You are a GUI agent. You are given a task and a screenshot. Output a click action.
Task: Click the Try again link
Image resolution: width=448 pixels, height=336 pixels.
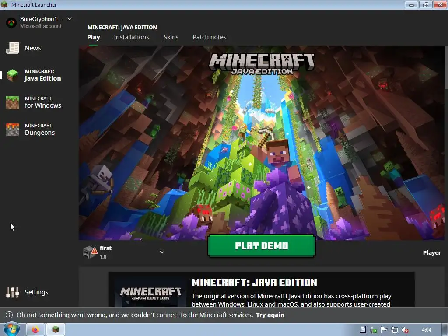270,315
